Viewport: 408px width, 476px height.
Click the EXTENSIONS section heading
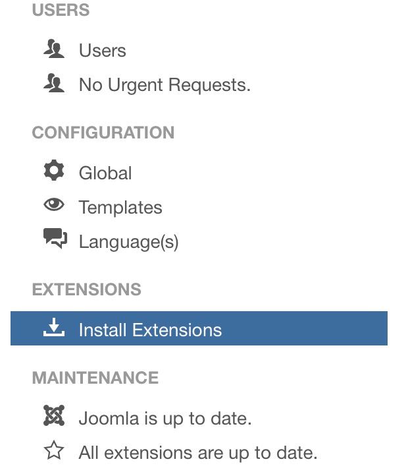[86, 289]
